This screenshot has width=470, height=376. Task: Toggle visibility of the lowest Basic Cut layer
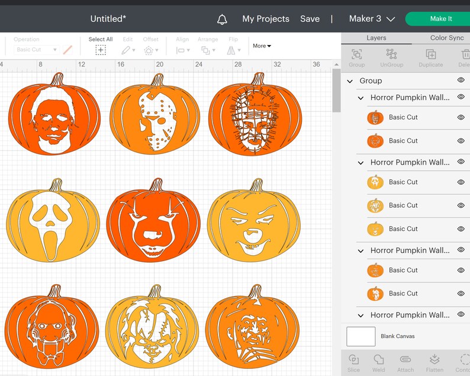(461, 294)
